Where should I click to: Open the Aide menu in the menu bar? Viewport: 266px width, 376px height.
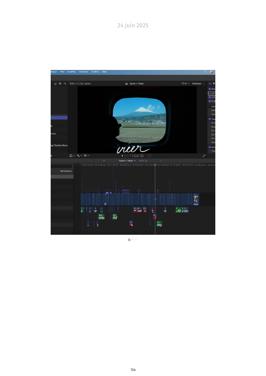104,72
